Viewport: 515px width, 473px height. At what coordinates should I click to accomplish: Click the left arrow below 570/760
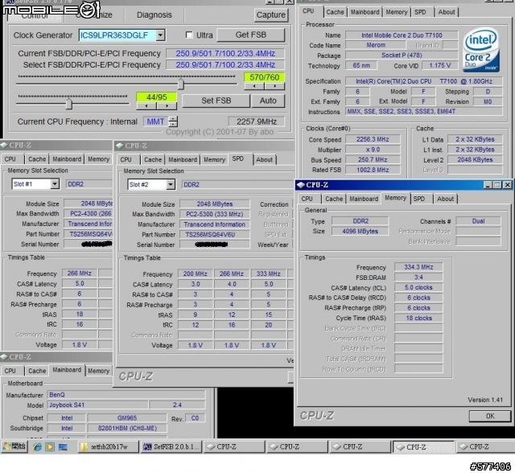[x=254, y=86]
